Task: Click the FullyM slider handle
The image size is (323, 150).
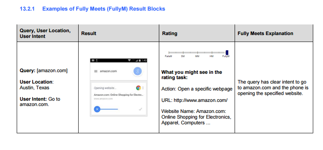Action: pos(227,53)
